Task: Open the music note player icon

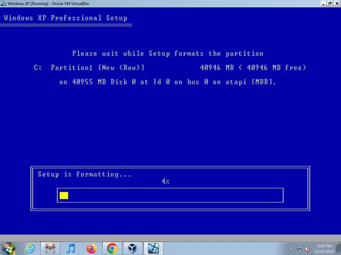Action: click(71, 248)
